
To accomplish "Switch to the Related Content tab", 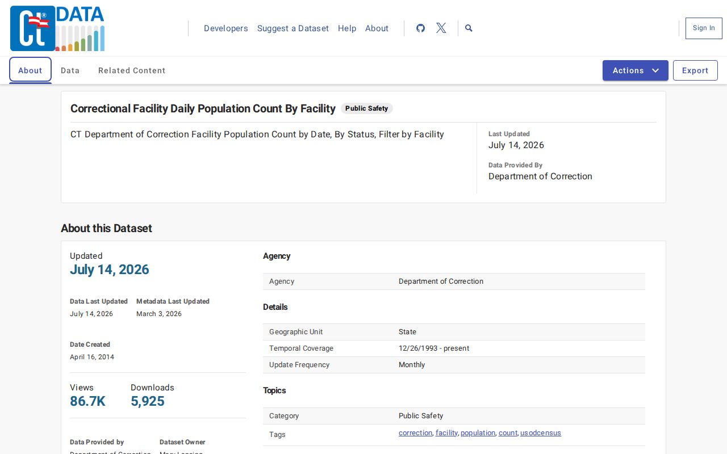I will tap(132, 70).
